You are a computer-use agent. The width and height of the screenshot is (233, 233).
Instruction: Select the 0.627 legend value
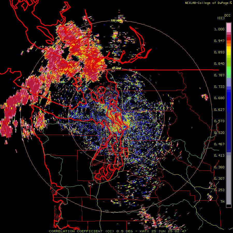pos(219,110)
